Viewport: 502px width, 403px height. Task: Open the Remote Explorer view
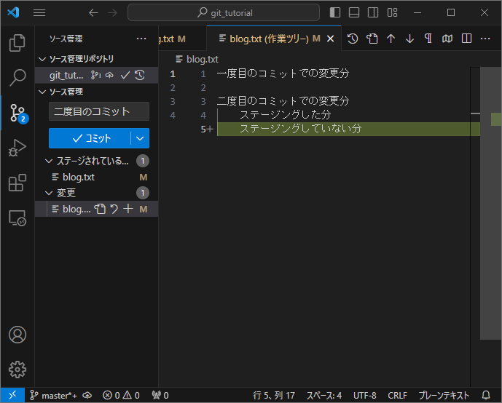pos(17,218)
